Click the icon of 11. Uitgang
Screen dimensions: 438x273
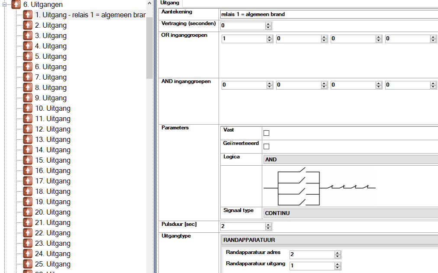[28, 119]
